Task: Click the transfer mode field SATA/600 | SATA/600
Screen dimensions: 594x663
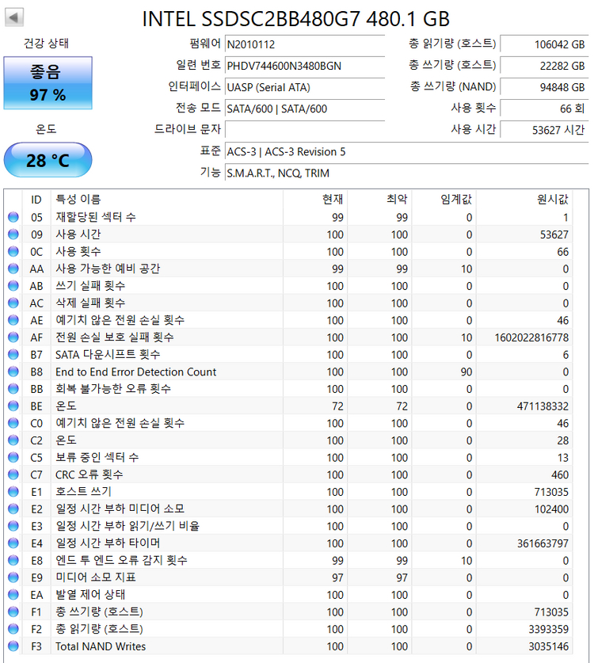Action: coord(305,109)
